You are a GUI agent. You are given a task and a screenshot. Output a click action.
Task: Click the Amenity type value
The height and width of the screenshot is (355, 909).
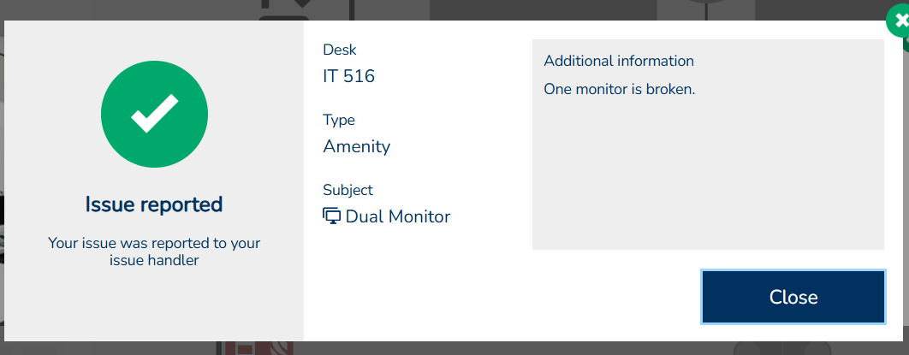[x=356, y=146]
